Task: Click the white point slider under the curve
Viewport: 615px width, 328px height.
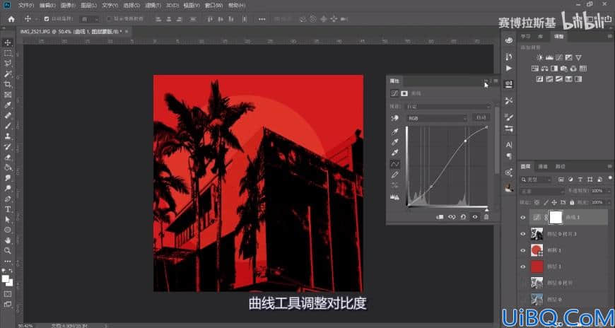Action: 487,209
